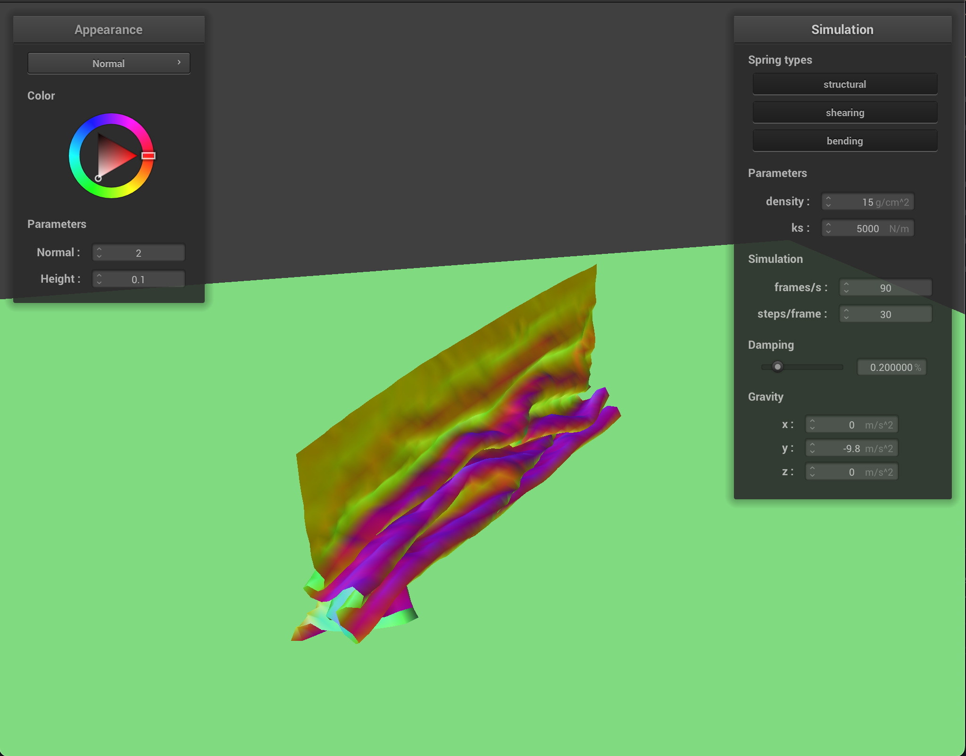Open the Normal shader dropdown
966x756 pixels.
(x=108, y=63)
